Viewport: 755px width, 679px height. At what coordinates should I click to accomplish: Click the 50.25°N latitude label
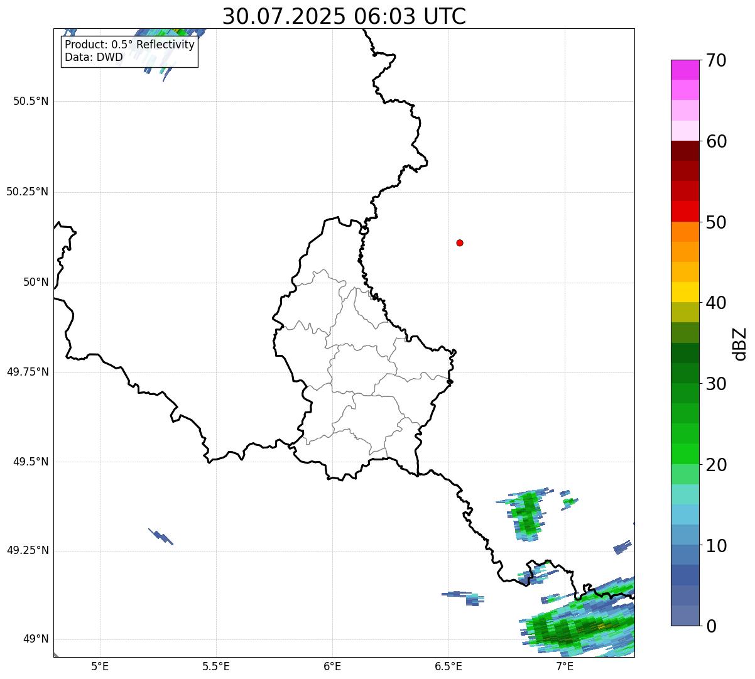coord(27,192)
